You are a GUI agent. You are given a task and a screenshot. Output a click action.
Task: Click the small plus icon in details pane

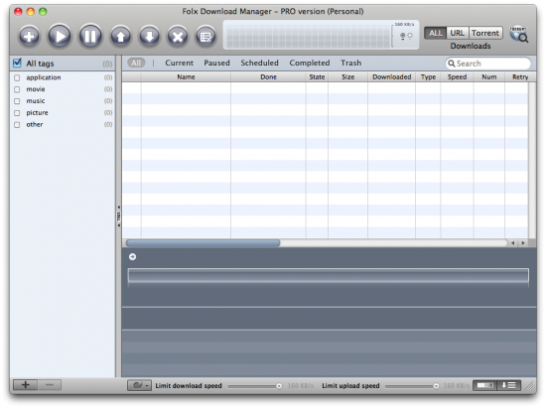132,256
